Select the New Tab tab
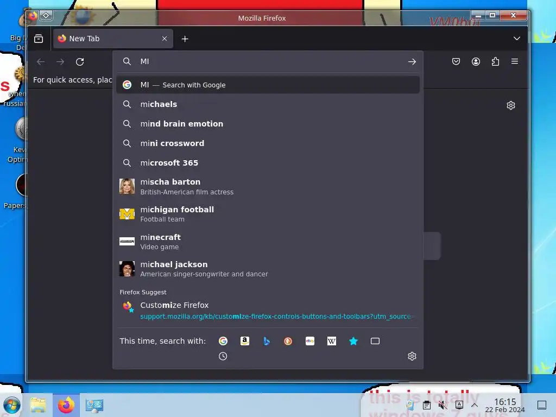The width and height of the screenshot is (556, 417). tap(113, 39)
